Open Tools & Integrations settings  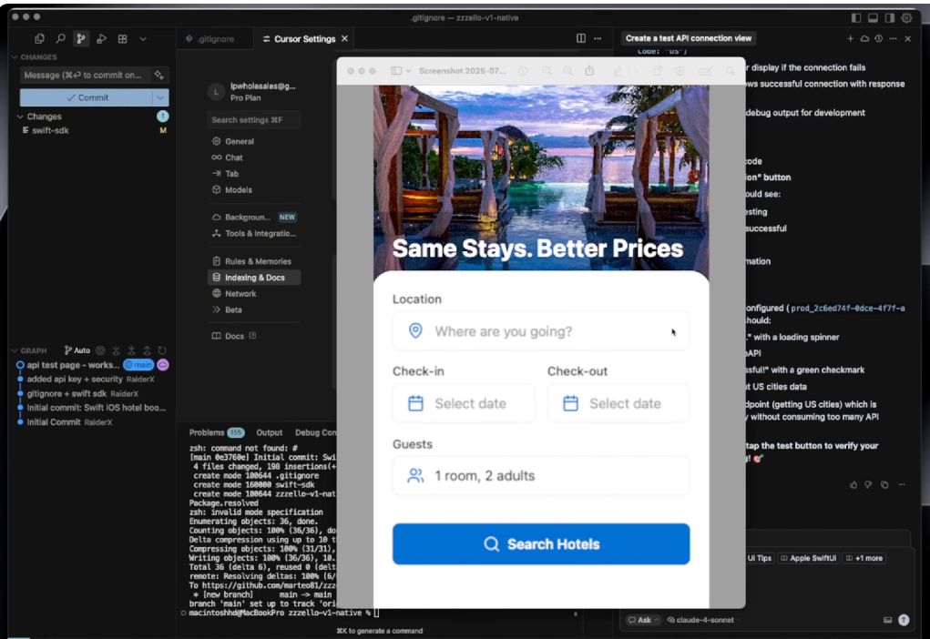(254, 234)
